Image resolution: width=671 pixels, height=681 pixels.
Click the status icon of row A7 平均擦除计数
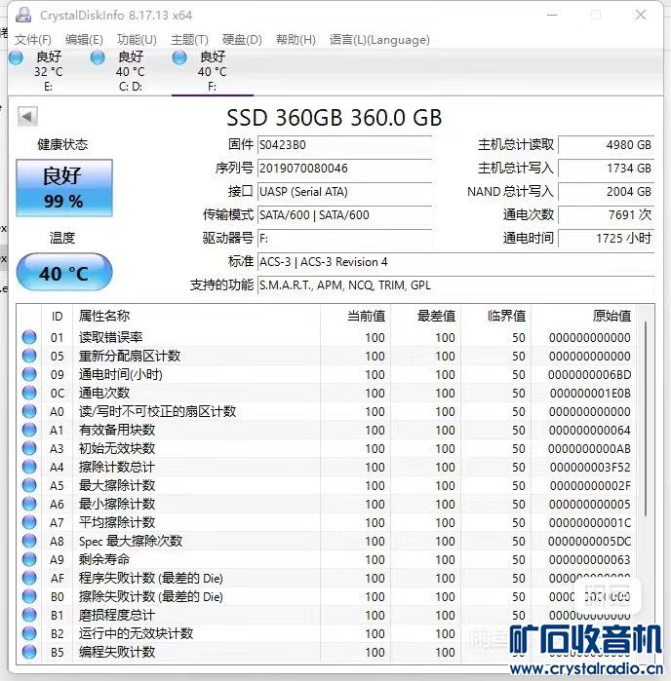click(x=29, y=522)
